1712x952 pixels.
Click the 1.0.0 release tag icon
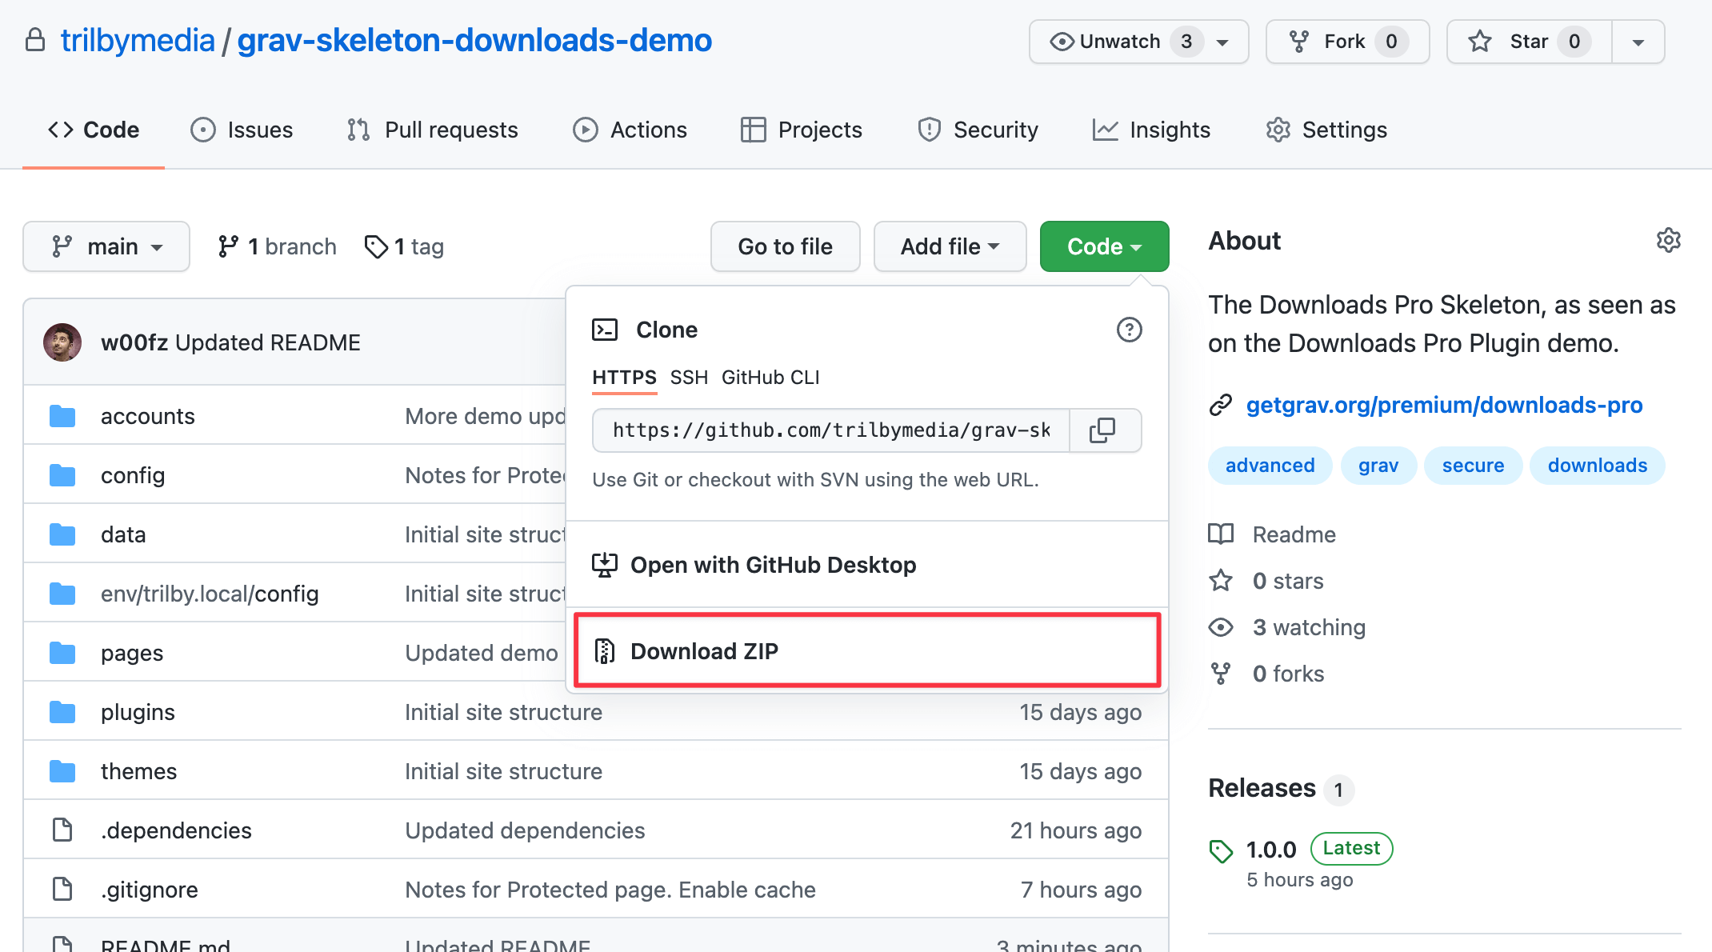coord(1221,851)
